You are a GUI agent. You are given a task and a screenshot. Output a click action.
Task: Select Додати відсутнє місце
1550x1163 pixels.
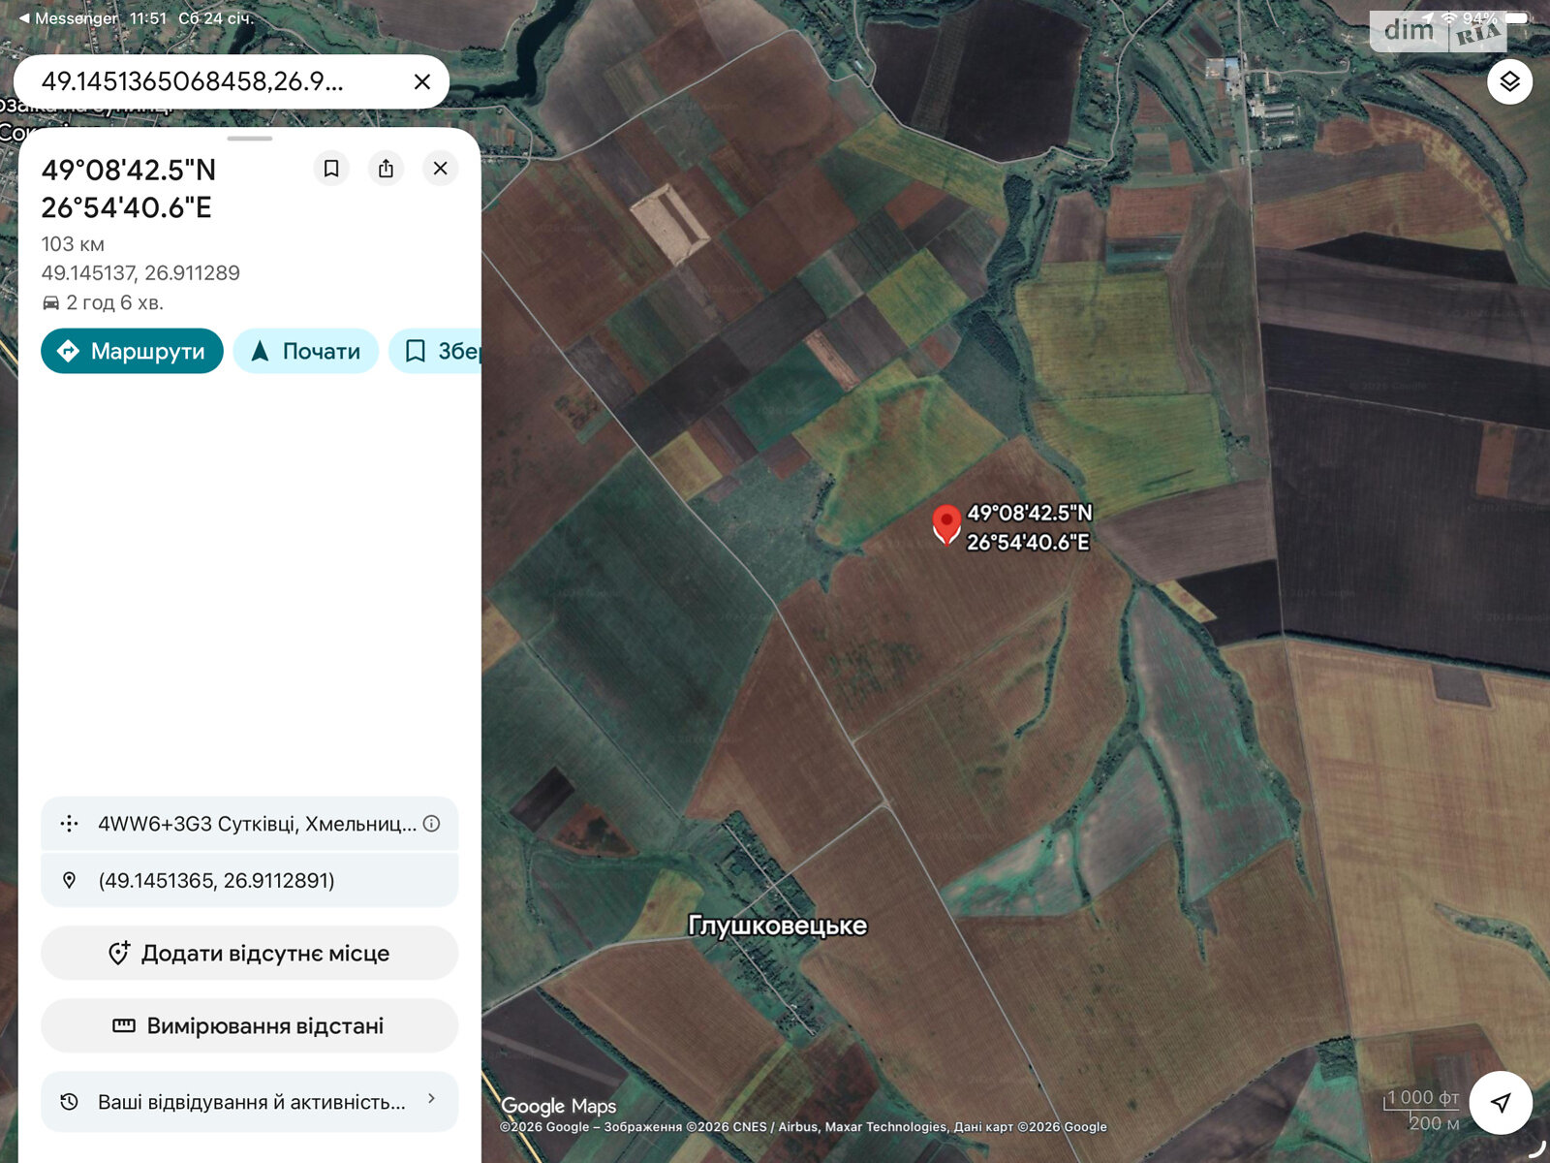pyautogui.click(x=249, y=954)
